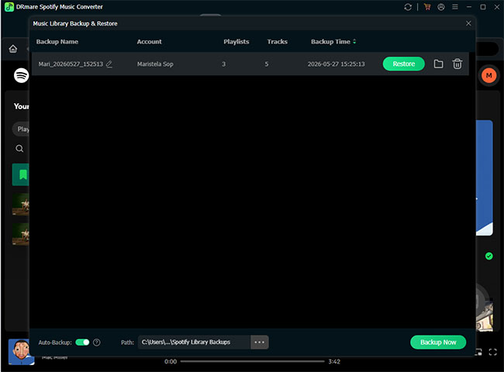Screen dimensions: 504x372
Task: Click the Backup Now button
Action: (438, 342)
